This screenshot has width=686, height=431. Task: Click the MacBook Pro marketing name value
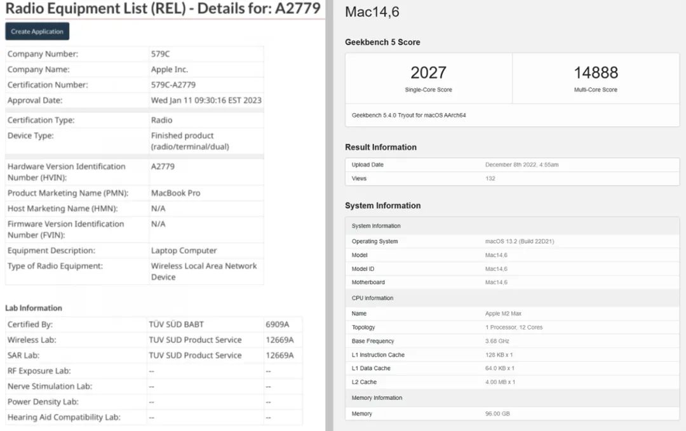pyautogui.click(x=175, y=193)
